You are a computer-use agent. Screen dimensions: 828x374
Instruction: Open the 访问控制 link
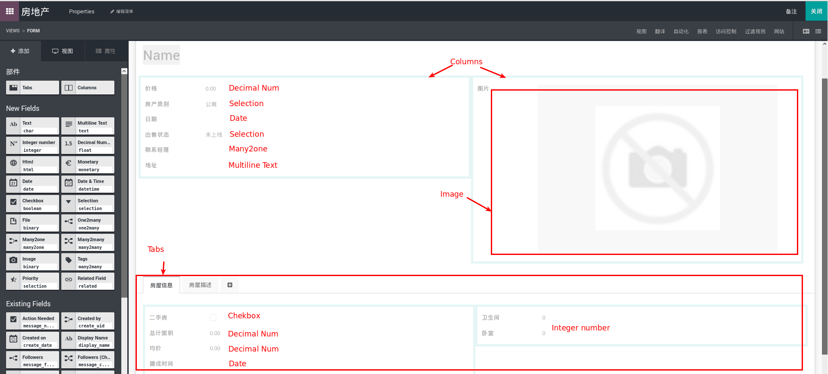tap(726, 31)
